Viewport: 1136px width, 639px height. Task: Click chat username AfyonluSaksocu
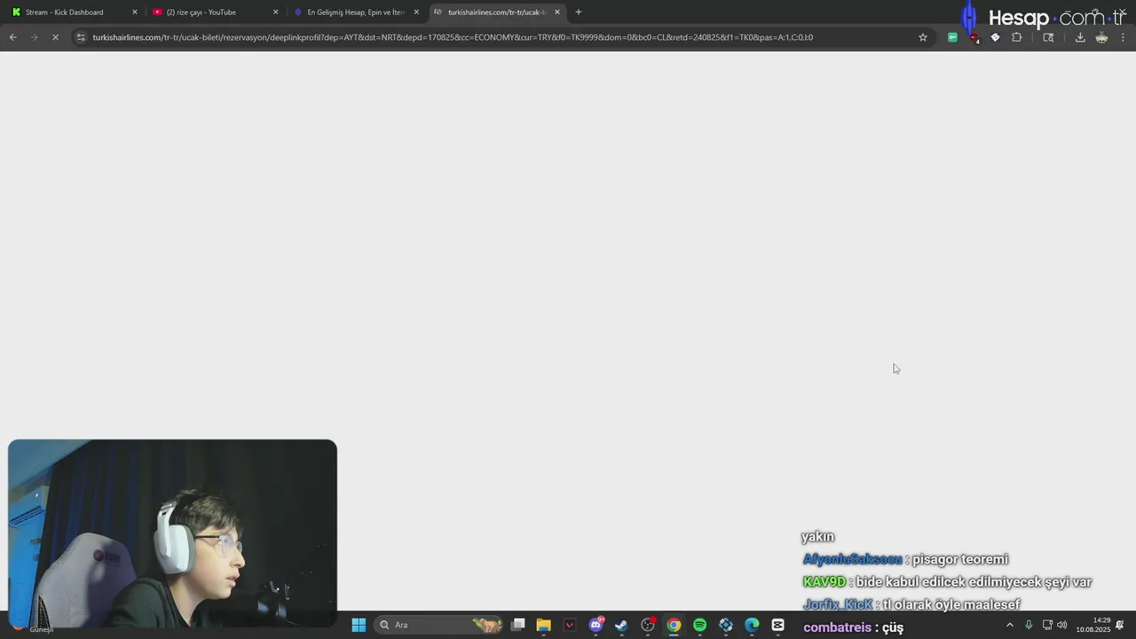click(x=852, y=559)
